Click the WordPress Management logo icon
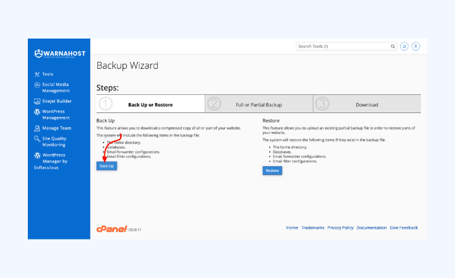This screenshot has width=455, height=278. pos(37,112)
